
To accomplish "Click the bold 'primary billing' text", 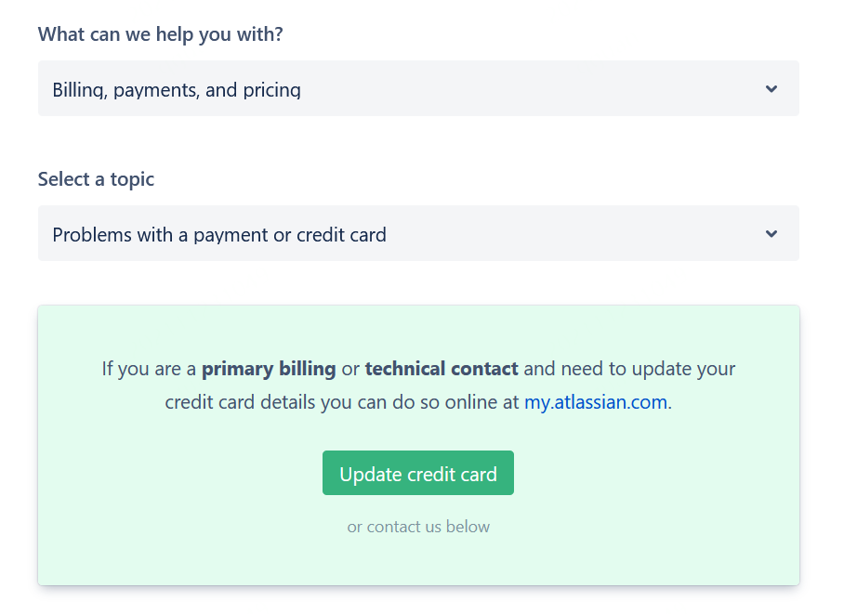I will click(x=269, y=369).
